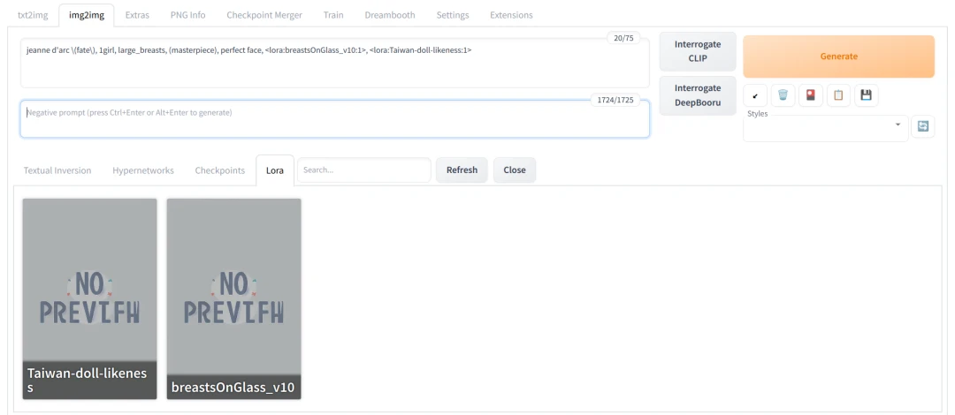The image size is (955, 415).
Task: Click the Interrogate DeepBooru button
Action: [x=698, y=95]
